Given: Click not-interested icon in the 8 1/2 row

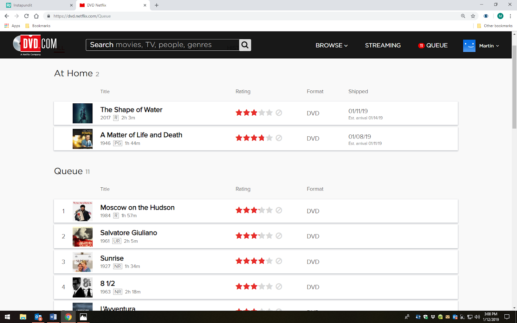Looking at the screenshot, I should click(279, 287).
